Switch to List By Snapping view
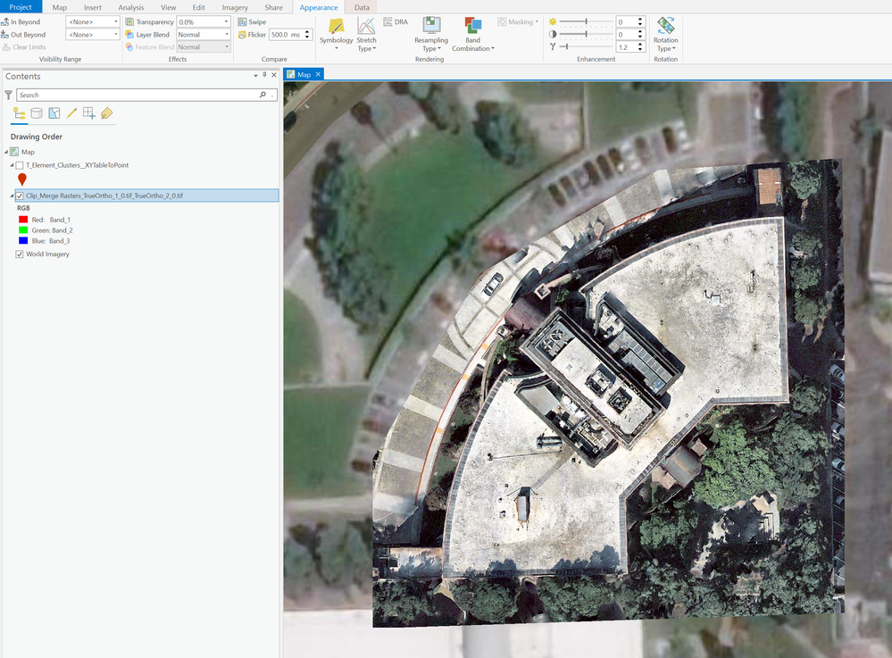Screen dimensions: 892x658 click(x=89, y=113)
